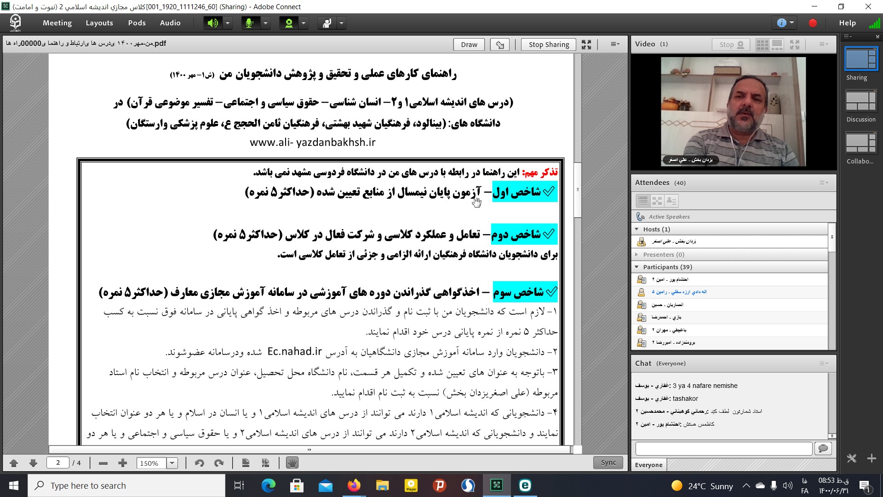Zoom in with the plus icon

click(122, 463)
